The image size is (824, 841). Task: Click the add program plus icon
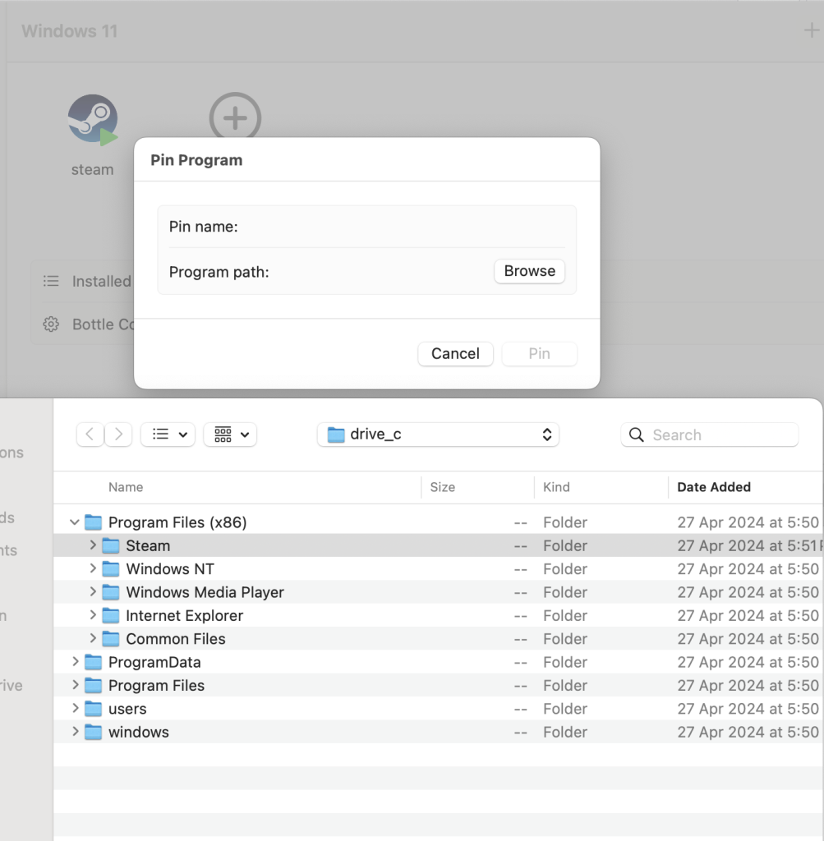[235, 117]
